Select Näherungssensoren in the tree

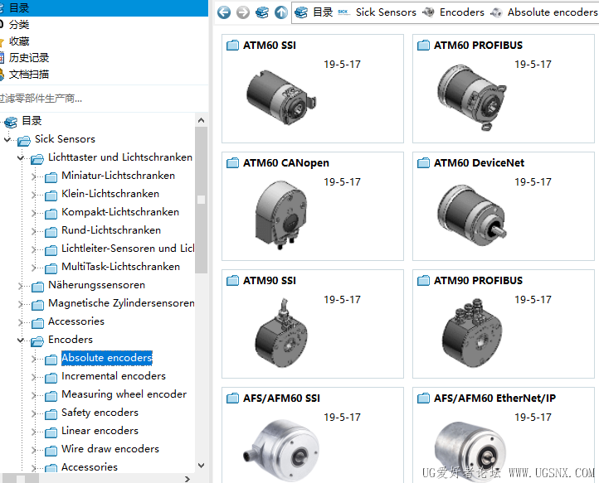tap(96, 285)
